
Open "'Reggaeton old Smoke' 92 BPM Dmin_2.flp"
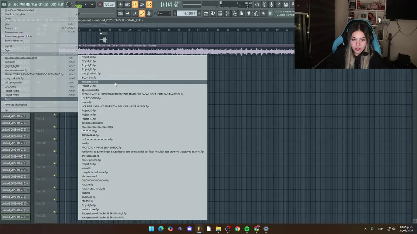pyautogui.click(x=143, y=214)
